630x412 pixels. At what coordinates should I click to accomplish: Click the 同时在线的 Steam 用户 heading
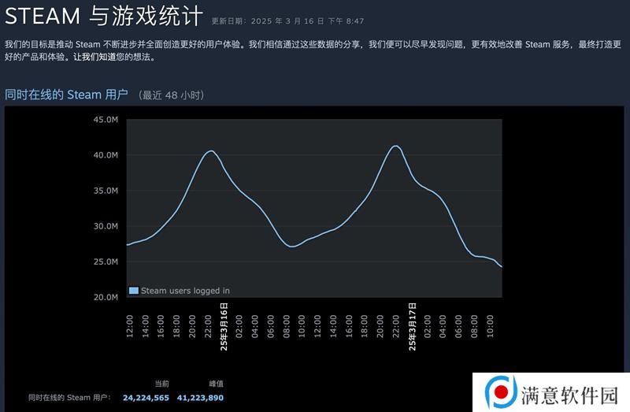coord(66,95)
